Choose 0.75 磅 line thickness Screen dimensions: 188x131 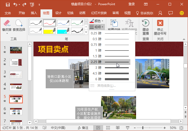pos(110,45)
